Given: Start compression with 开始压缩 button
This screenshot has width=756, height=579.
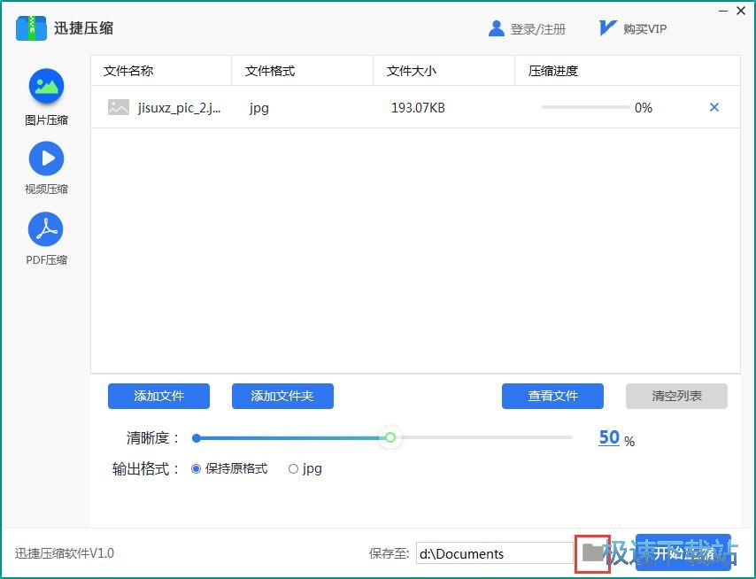Looking at the screenshot, I should click(683, 552).
